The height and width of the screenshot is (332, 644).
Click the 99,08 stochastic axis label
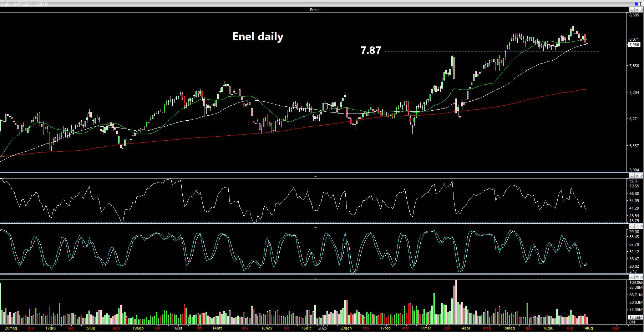click(634, 232)
